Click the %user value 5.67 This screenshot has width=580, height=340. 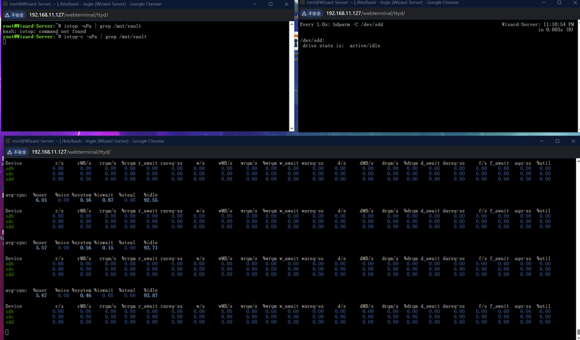(41, 295)
